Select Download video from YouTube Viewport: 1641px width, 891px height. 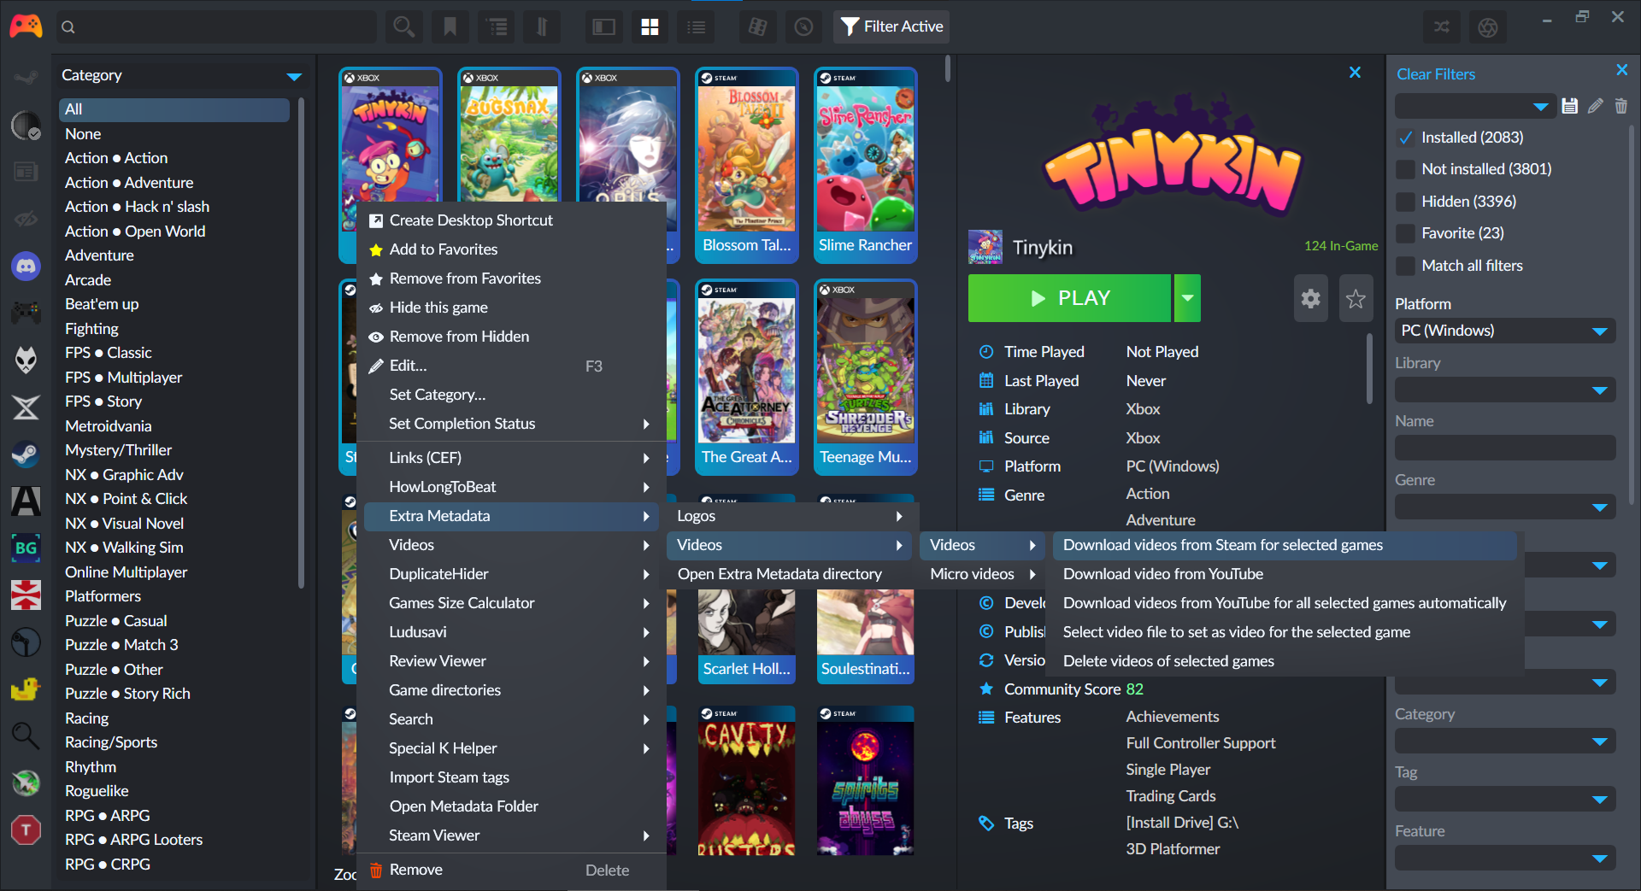1285,574
